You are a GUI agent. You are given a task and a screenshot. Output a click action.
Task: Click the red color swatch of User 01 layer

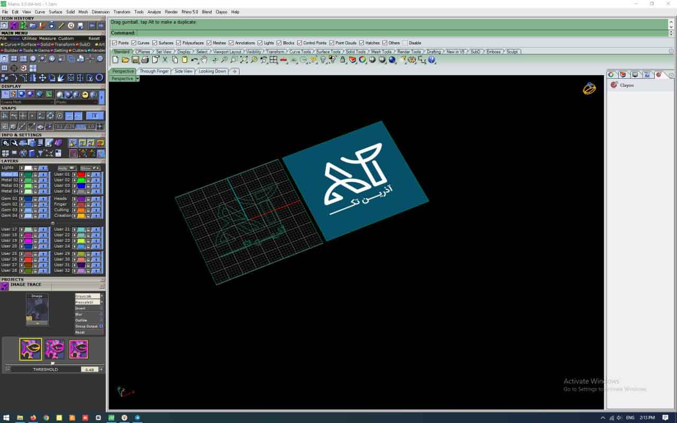pyautogui.click(x=81, y=174)
